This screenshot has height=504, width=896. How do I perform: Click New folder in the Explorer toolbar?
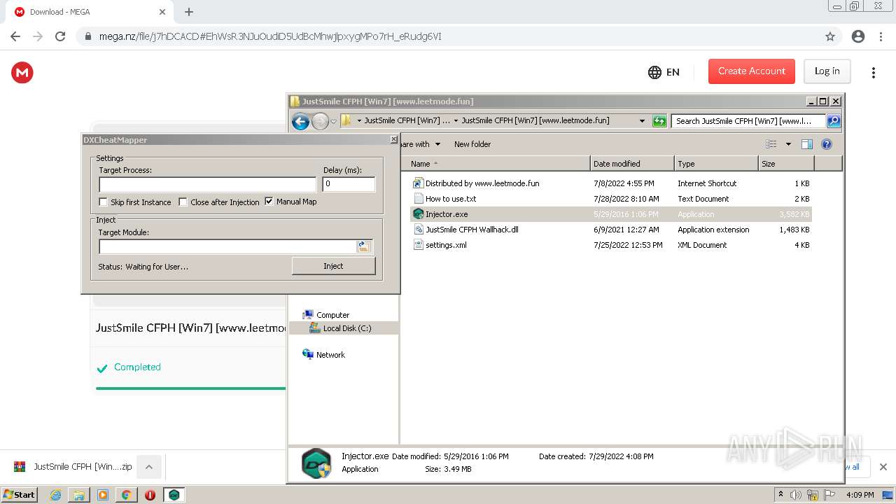coord(472,144)
